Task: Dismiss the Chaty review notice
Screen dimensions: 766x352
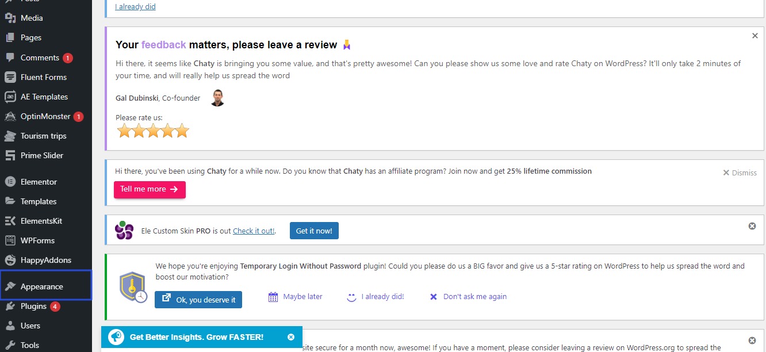Action: [755, 36]
